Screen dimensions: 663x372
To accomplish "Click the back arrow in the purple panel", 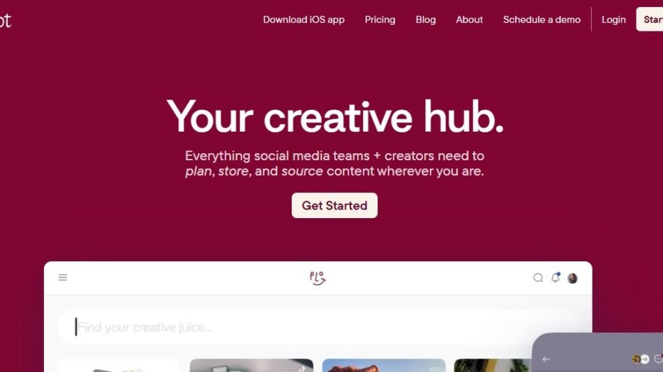I will coord(546,359).
